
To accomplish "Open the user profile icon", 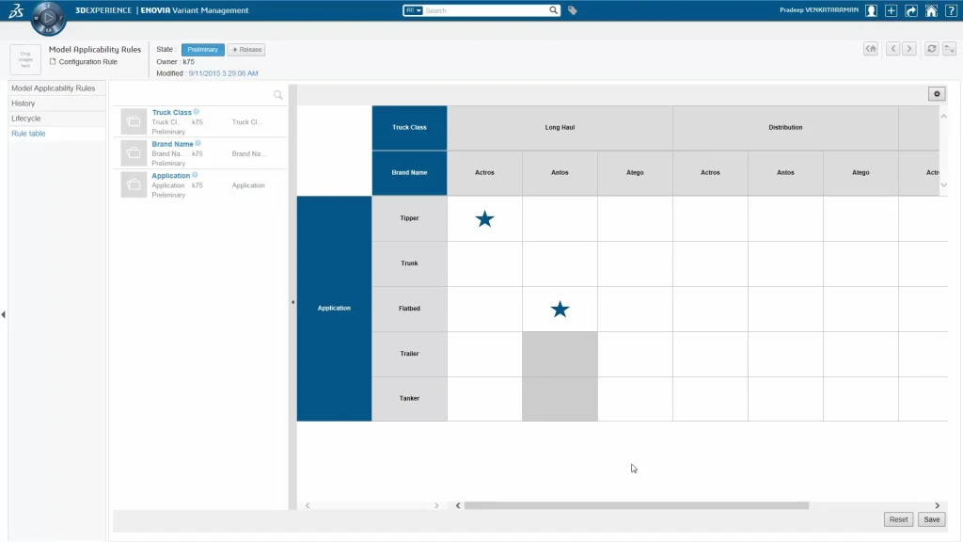I will coord(871,10).
